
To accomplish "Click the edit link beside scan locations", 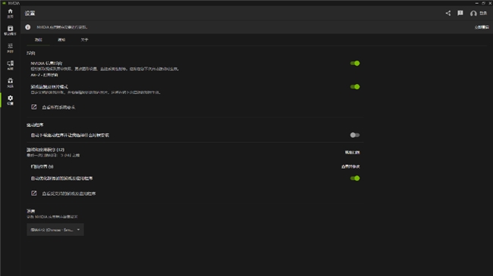I will pos(350,166).
